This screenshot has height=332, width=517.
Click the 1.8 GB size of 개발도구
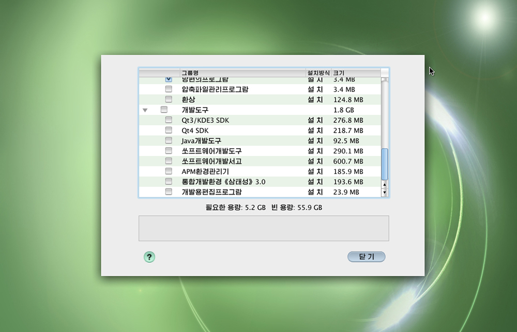(344, 110)
